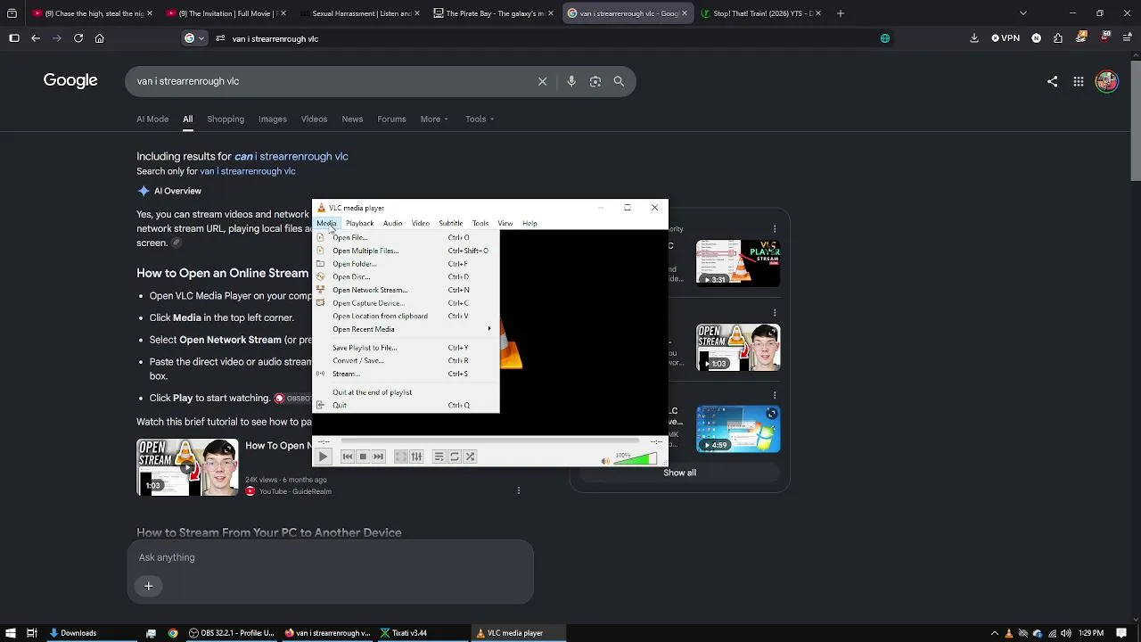1141x642 pixels.
Task: Open the VLC Audio menu
Action: (x=392, y=223)
